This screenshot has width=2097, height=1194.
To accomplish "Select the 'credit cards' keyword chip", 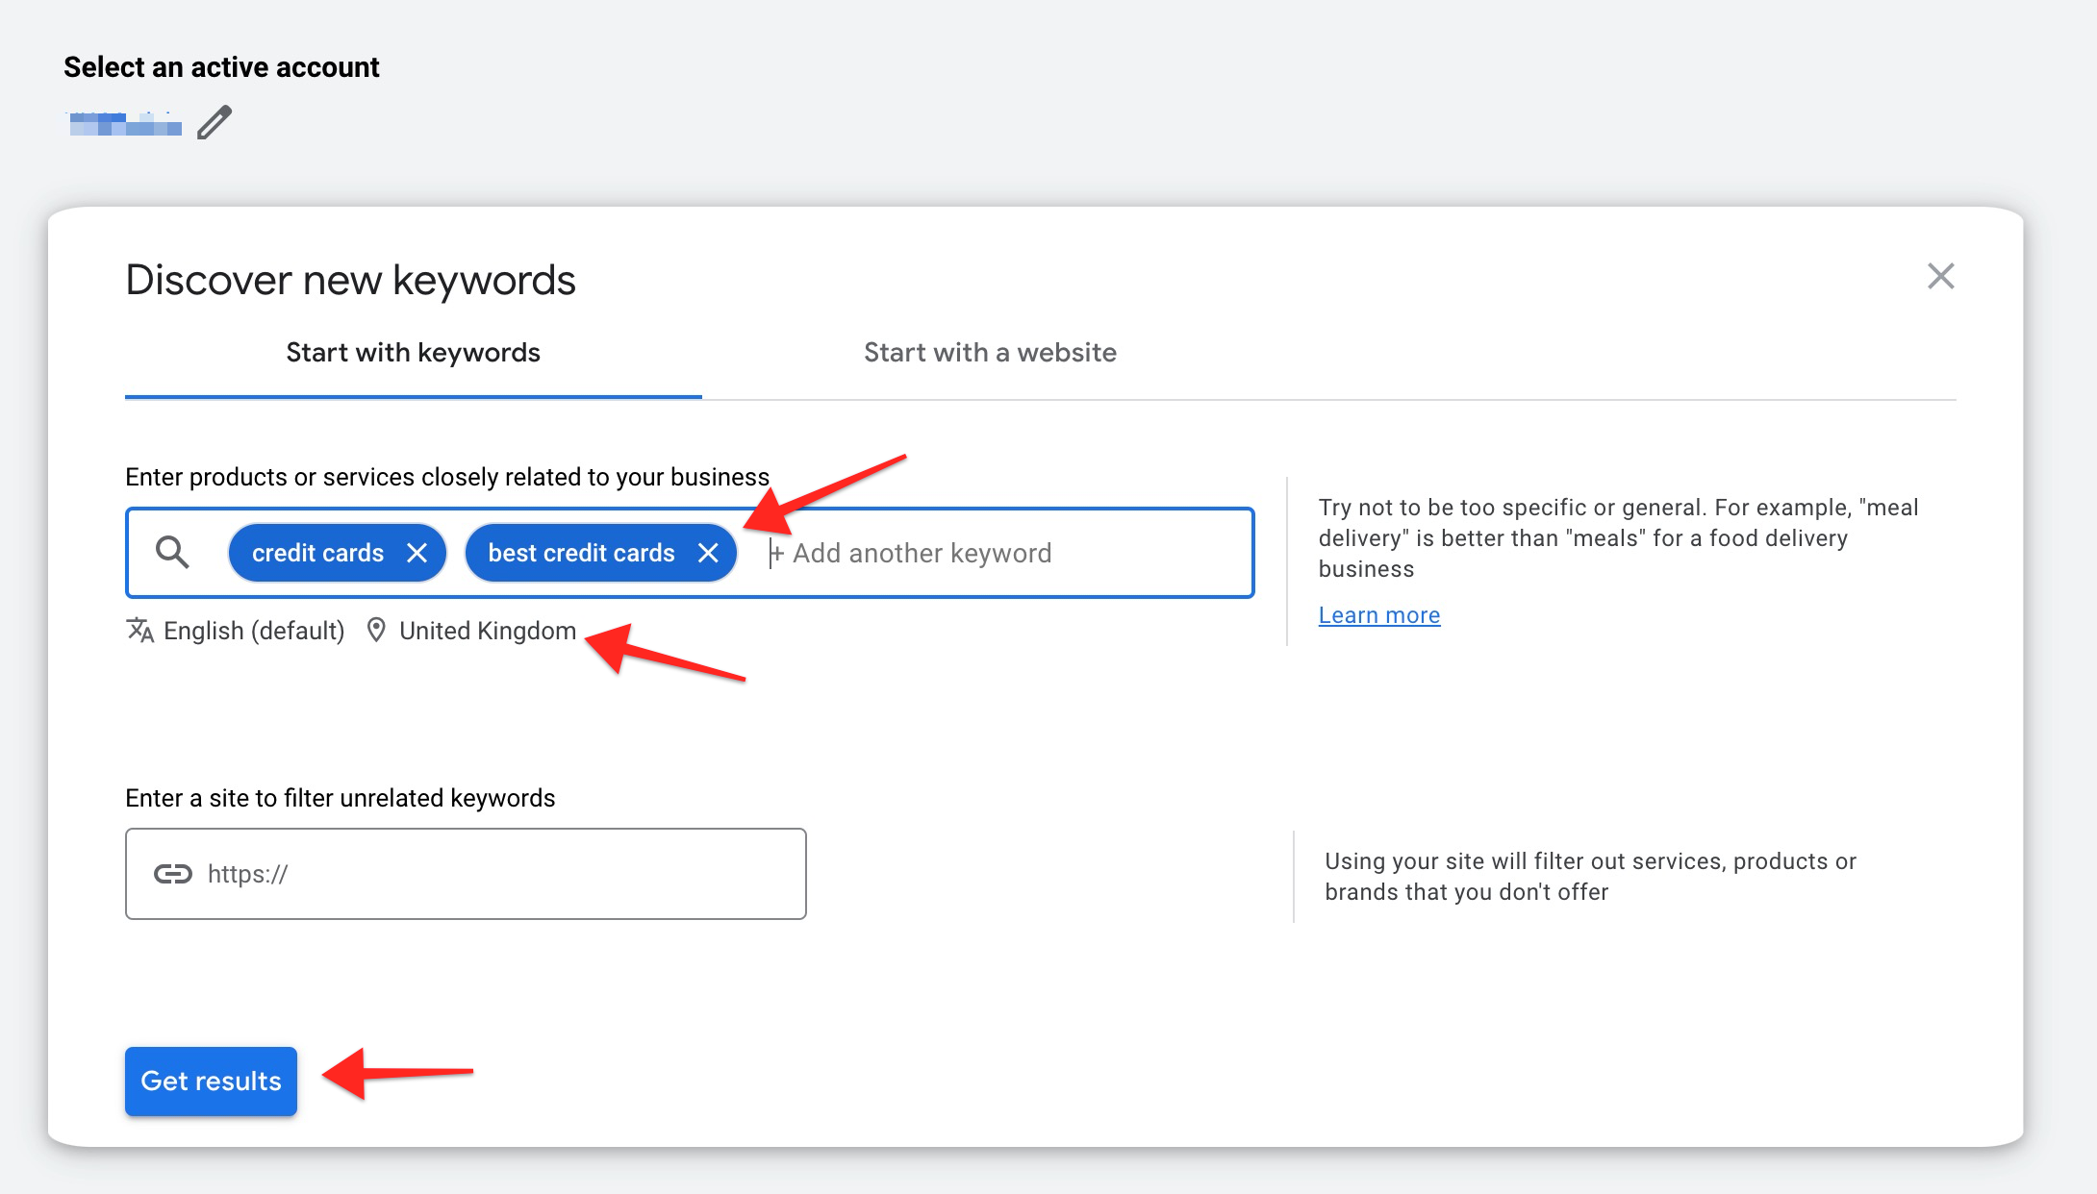I will (316, 553).
